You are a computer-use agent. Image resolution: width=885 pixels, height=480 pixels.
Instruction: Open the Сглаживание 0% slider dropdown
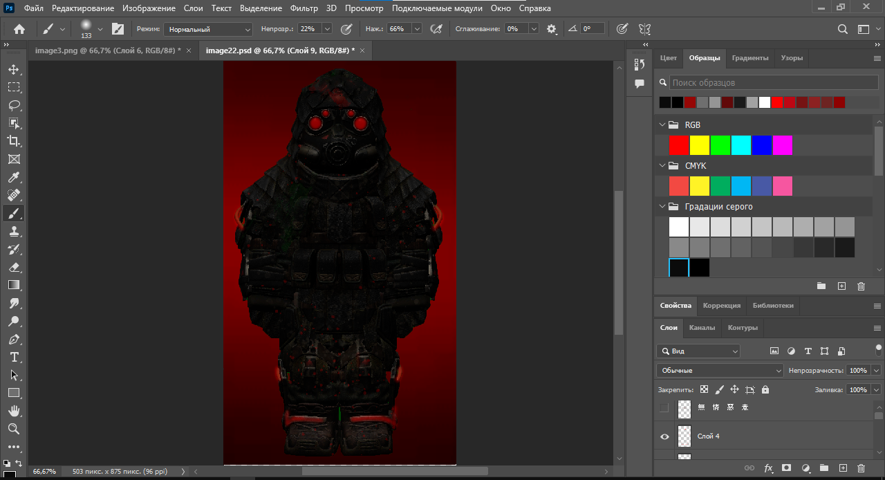point(534,29)
